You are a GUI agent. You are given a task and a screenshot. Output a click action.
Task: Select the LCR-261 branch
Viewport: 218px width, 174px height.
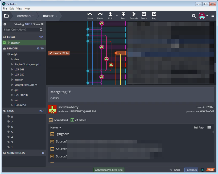(19, 70)
